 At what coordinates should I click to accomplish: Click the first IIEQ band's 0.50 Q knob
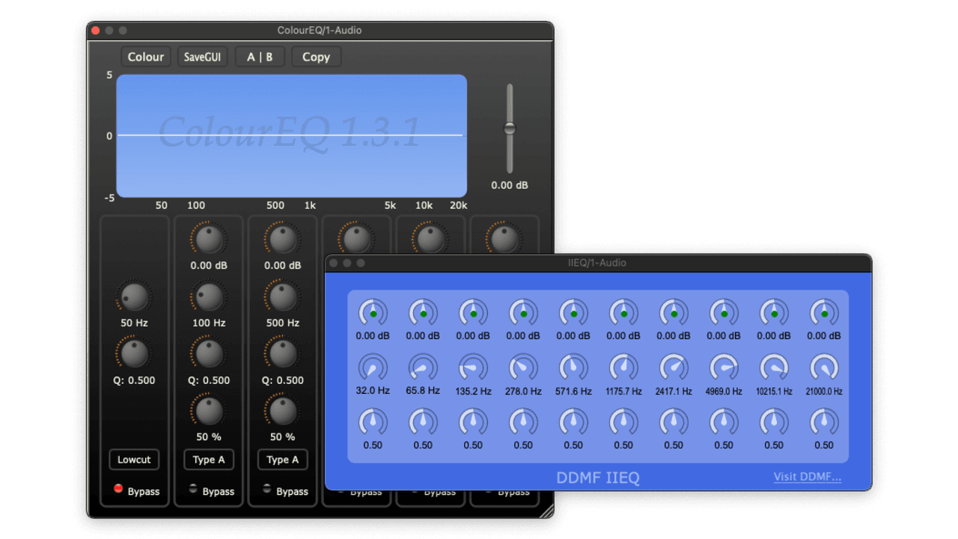point(373,421)
